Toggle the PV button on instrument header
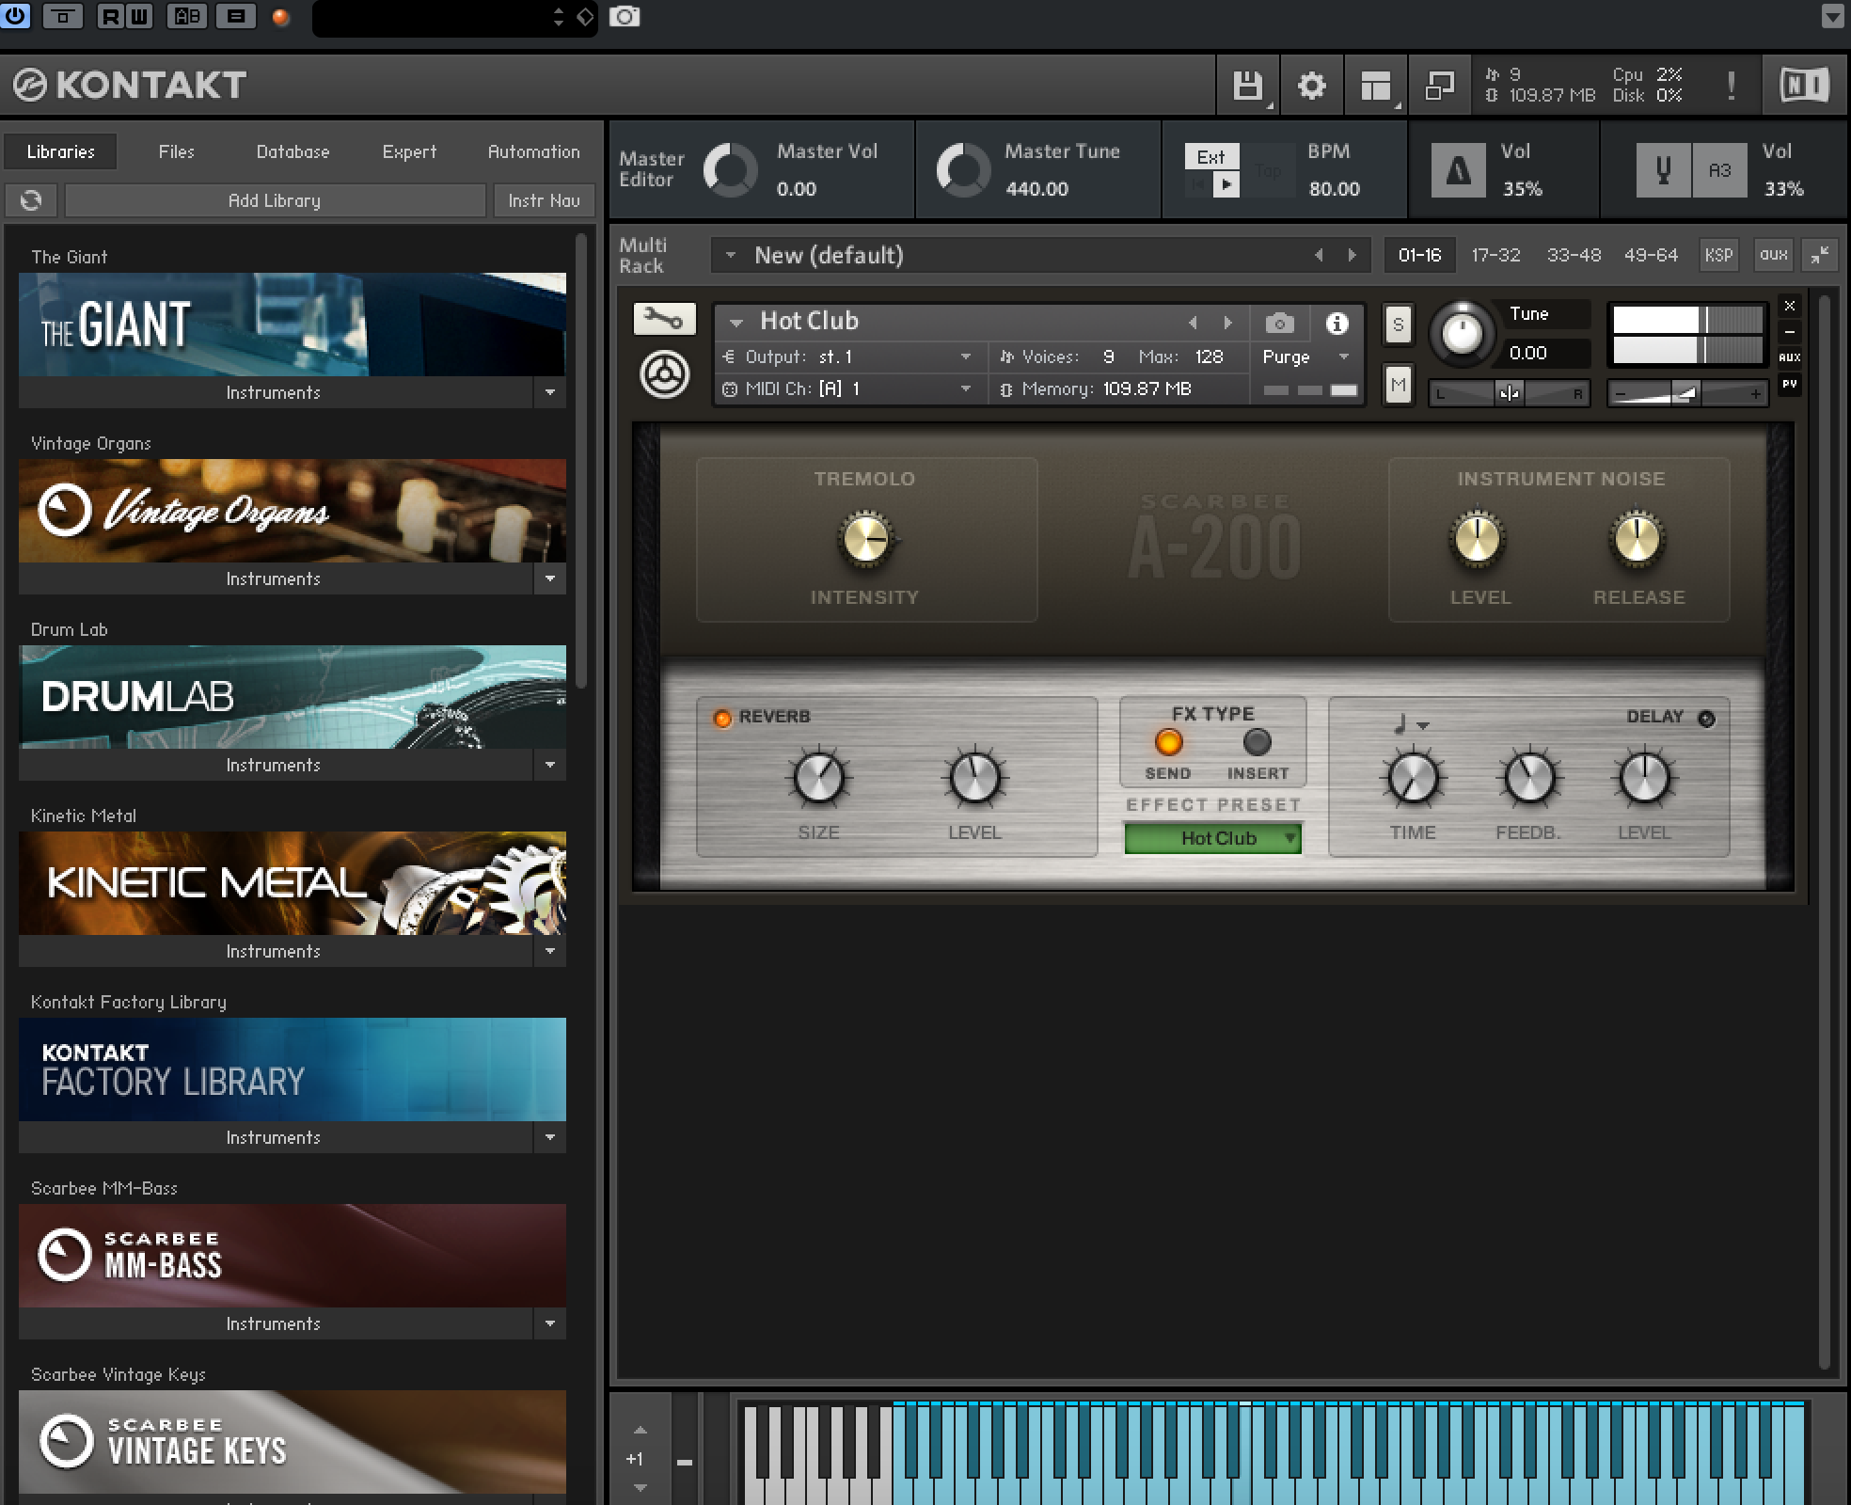The image size is (1851, 1505). pos(1790,384)
